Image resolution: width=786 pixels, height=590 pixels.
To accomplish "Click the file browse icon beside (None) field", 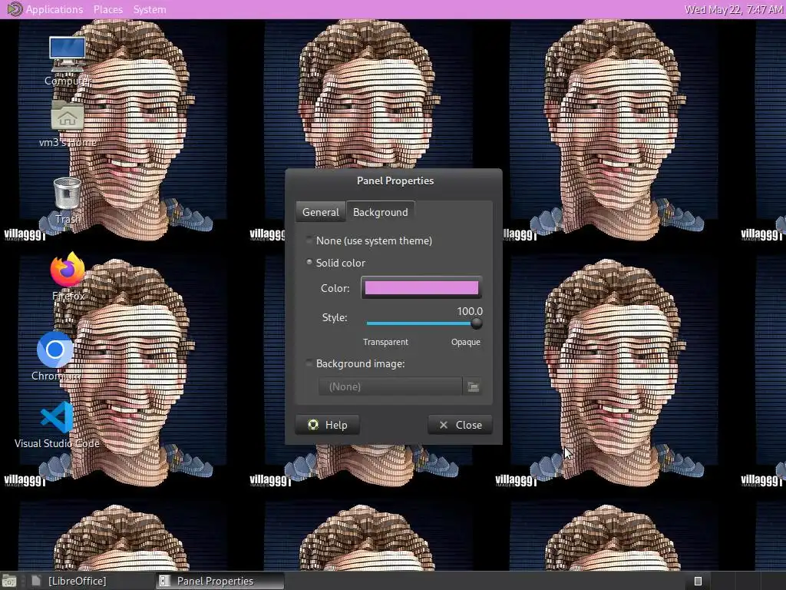I will [473, 386].
